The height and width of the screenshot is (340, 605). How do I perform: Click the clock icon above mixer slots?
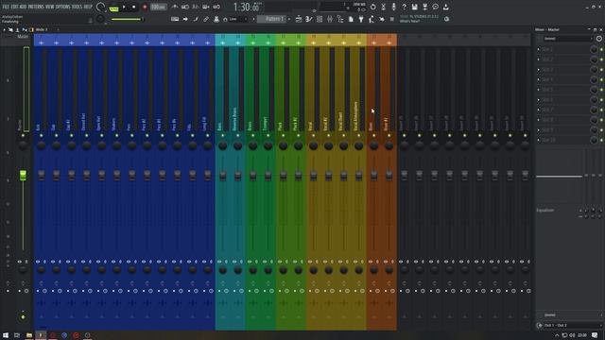pos(598,39)
